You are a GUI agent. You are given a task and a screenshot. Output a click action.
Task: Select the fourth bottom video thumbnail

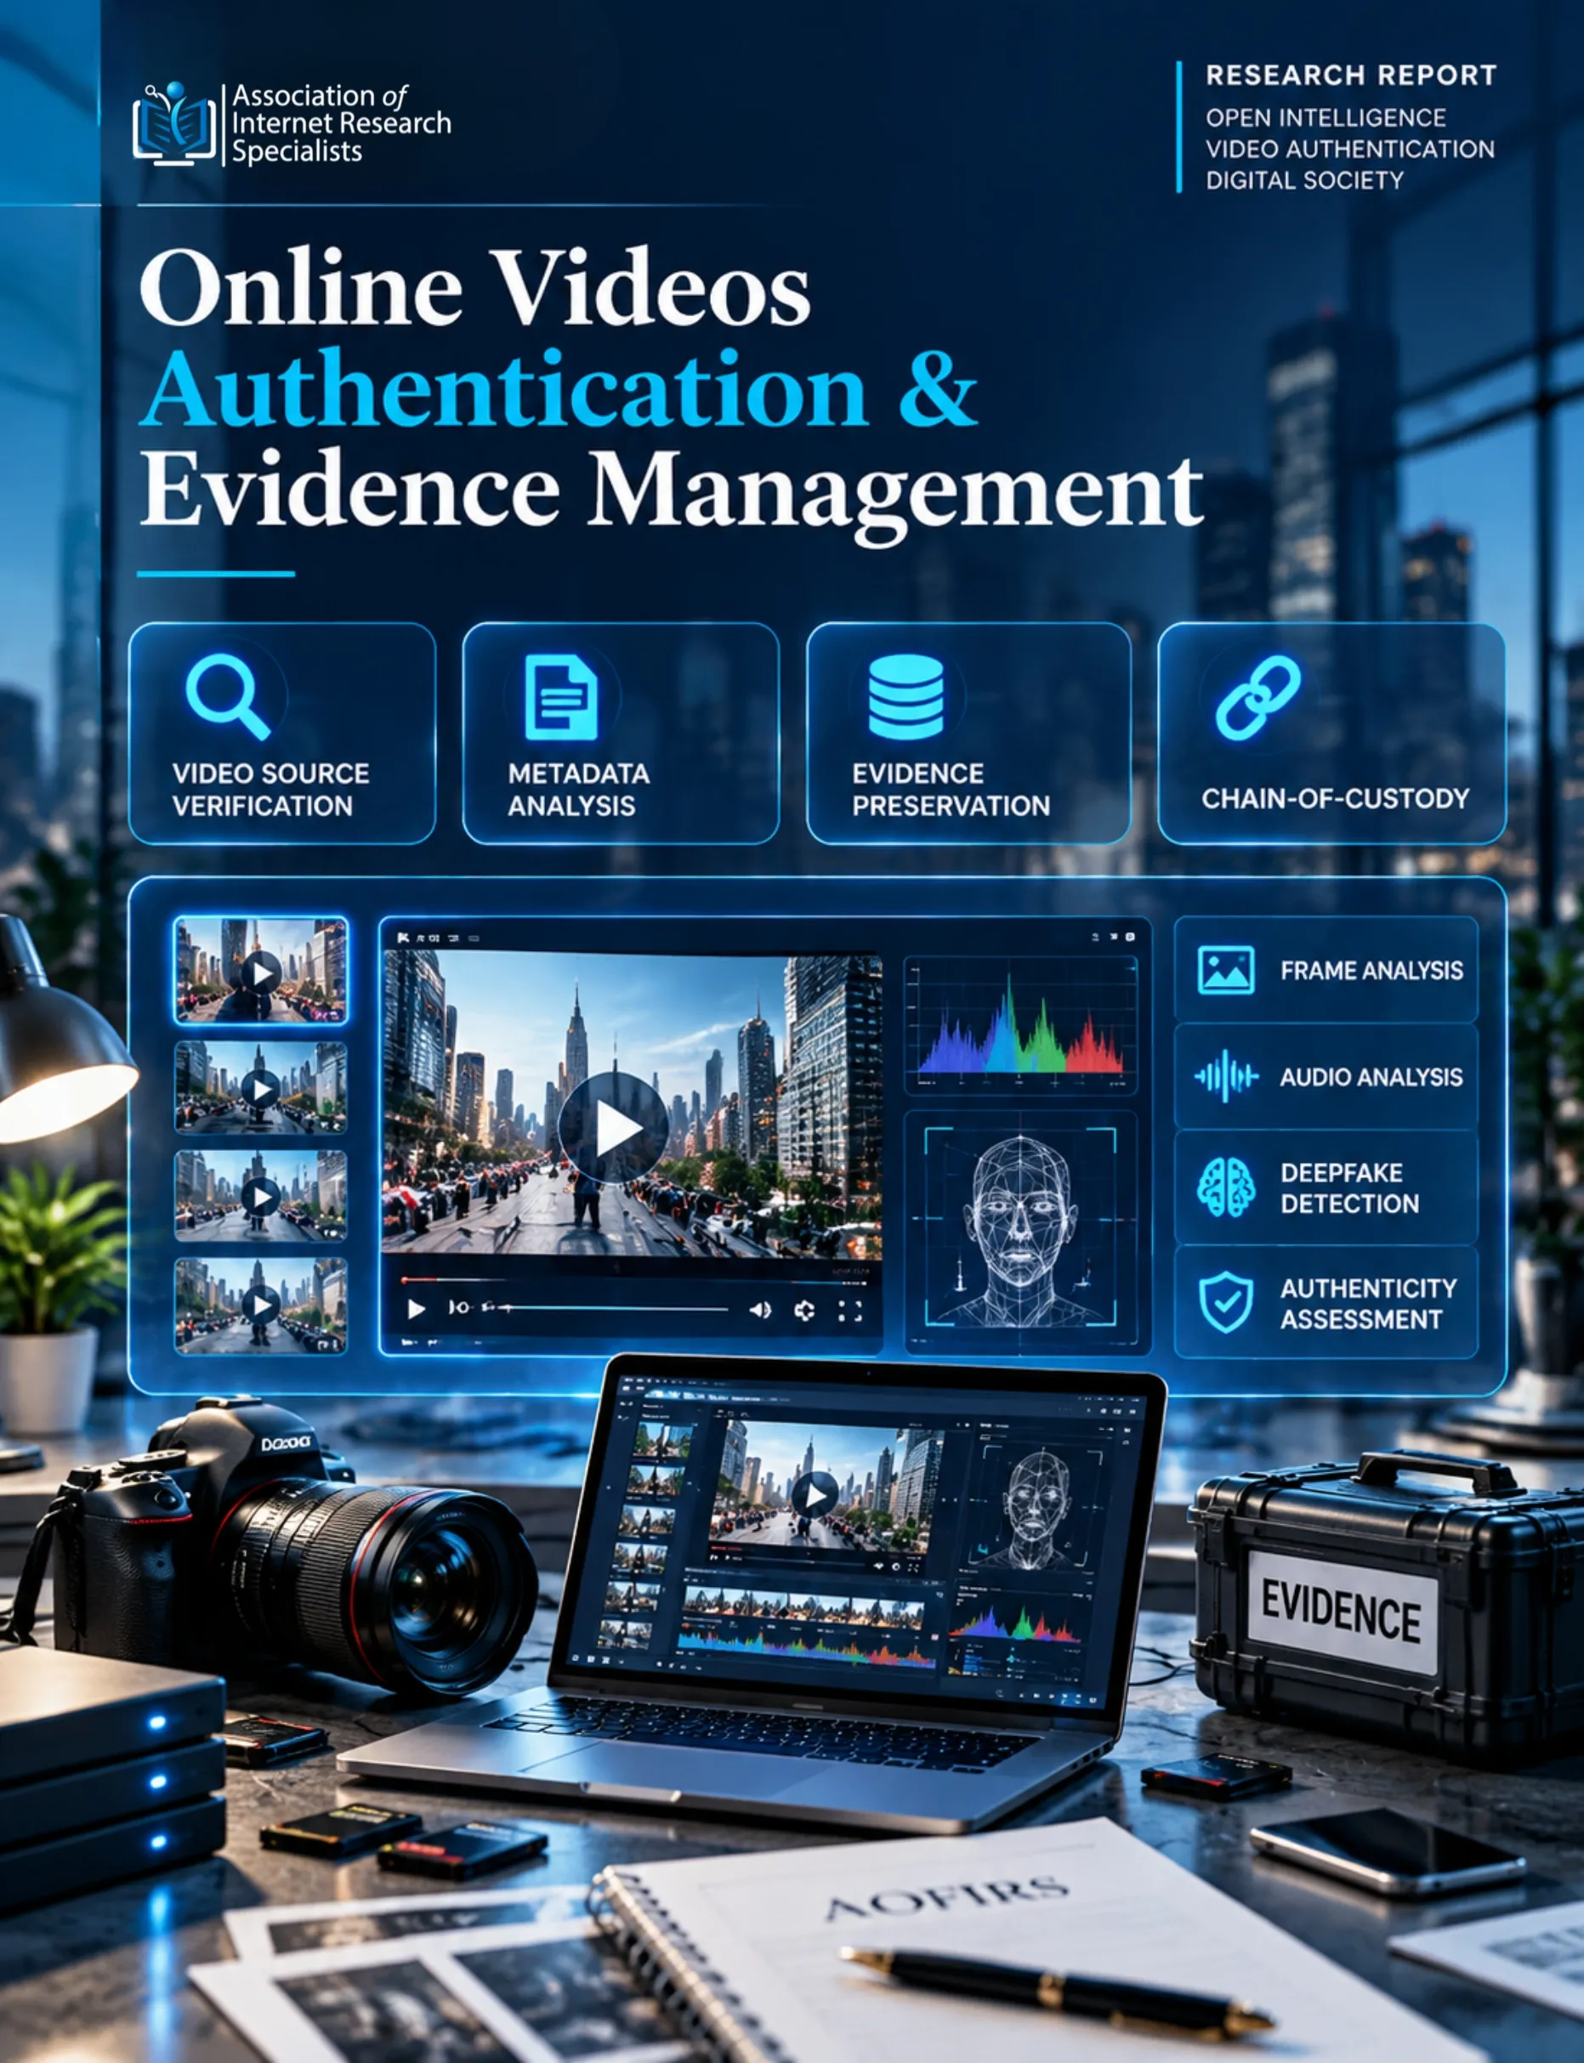coord(261,1306)
